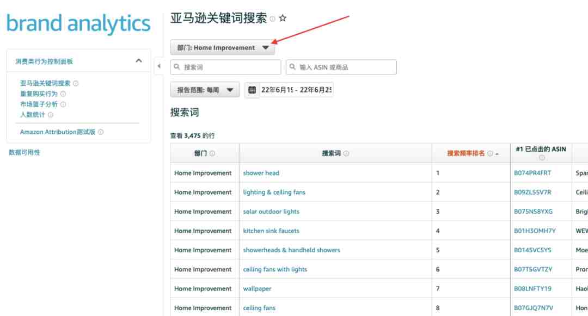Click the info icon in the 搜索频率排名 column header
The image size is (588, 316).
click(490, 153)
